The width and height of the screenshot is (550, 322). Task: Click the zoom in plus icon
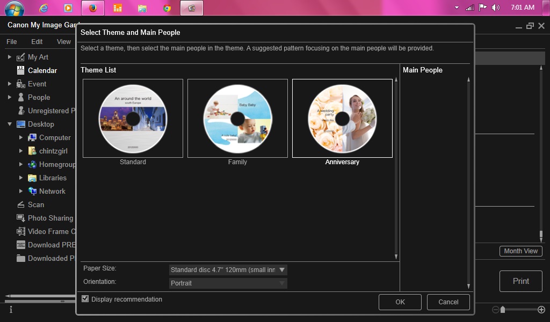point(541,310)
